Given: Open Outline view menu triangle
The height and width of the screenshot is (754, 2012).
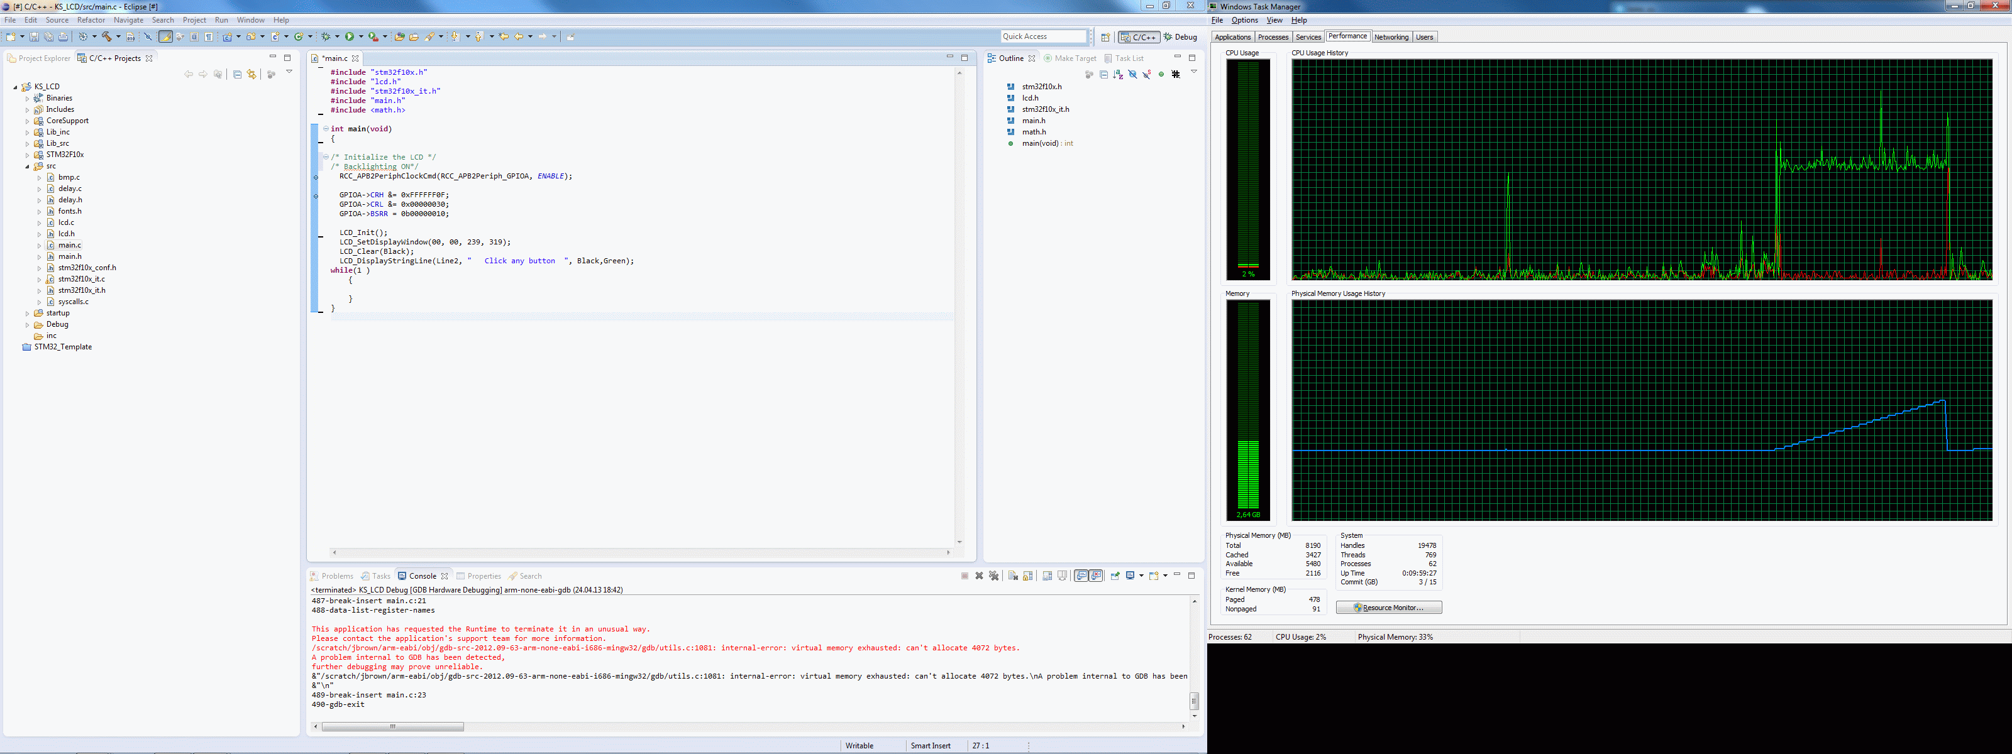Looking at the screenshot, I should (1194, 72).
